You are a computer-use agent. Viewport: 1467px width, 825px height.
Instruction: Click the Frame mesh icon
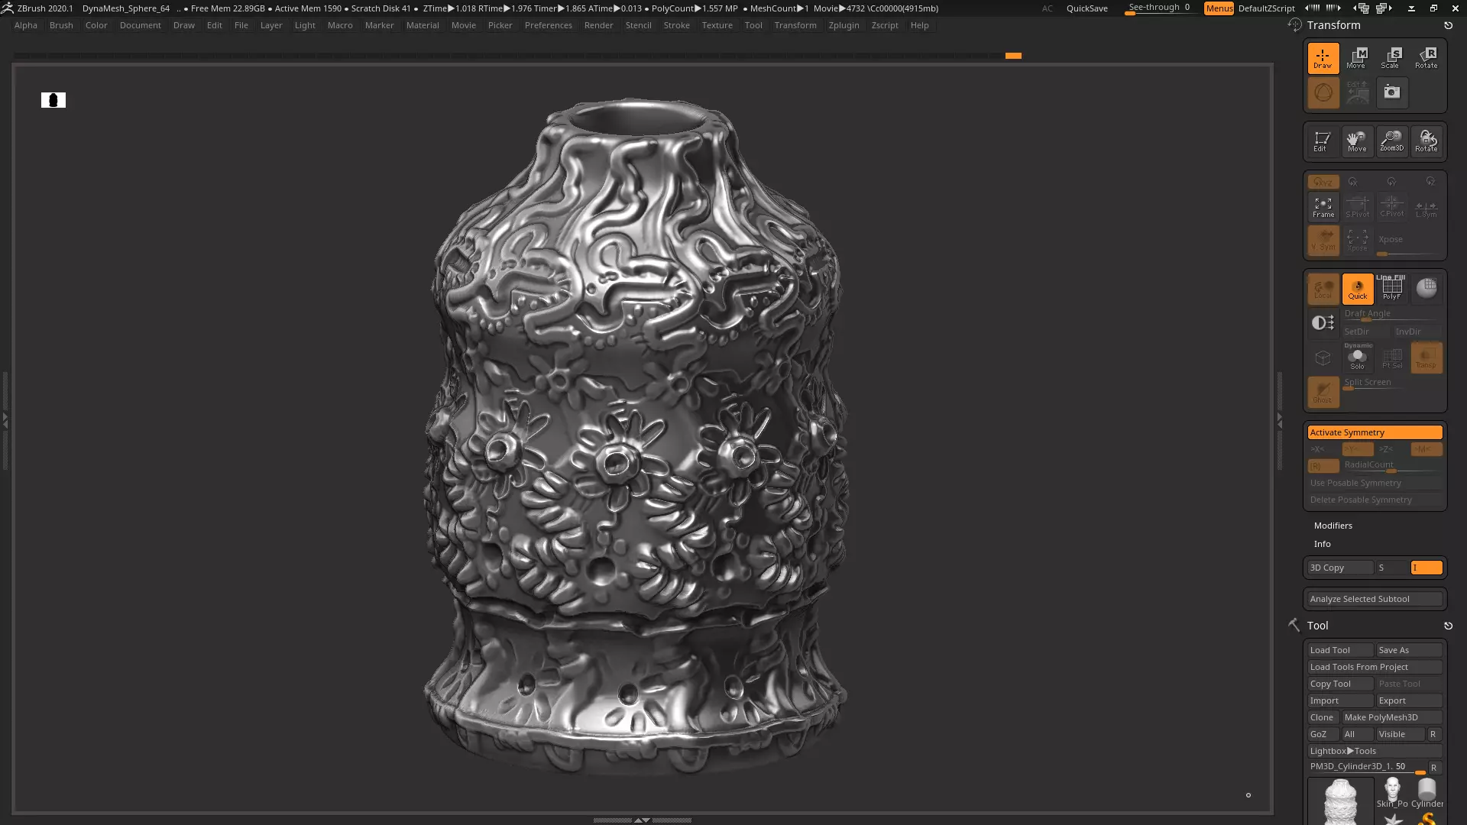1323,206
